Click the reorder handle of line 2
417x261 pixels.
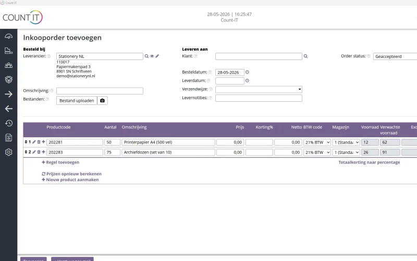point(26,152)
